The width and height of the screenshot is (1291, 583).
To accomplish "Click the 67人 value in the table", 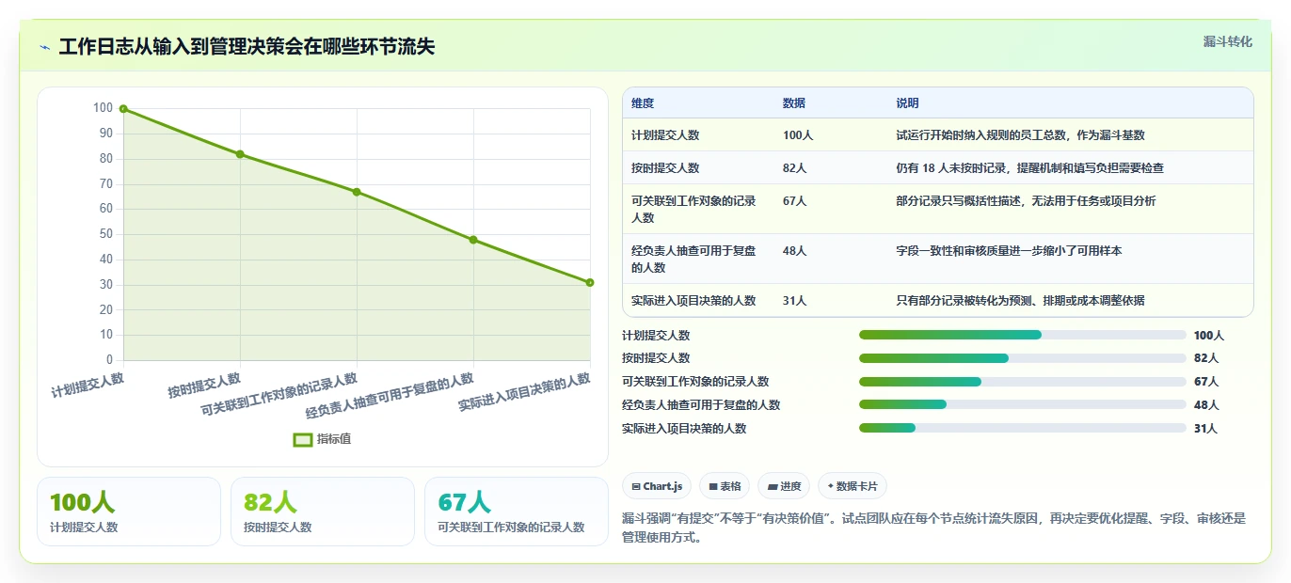I will pos(795,201).
